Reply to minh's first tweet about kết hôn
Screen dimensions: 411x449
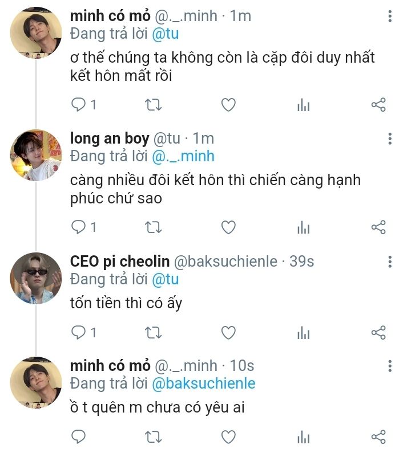(x=78, y=105)
